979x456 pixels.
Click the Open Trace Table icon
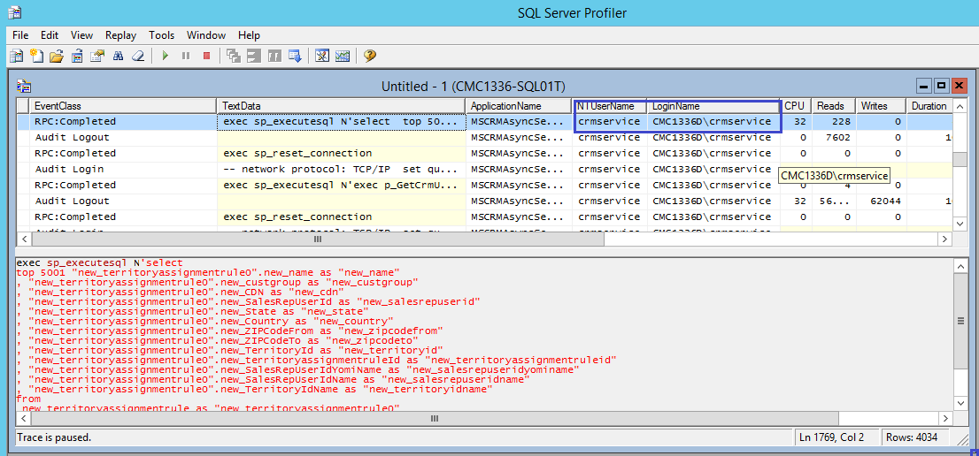(77, 56)
